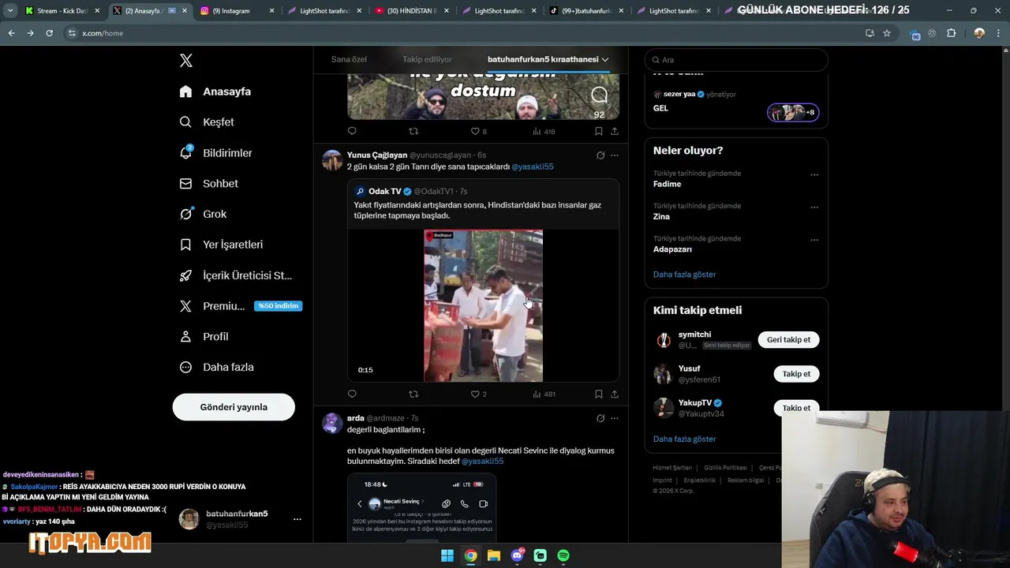
Task: View analytics 416 on the top post
Action: pos(544,131)
